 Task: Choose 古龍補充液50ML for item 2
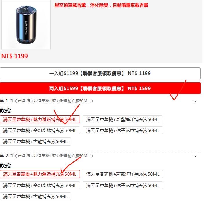tap(35, 197)
